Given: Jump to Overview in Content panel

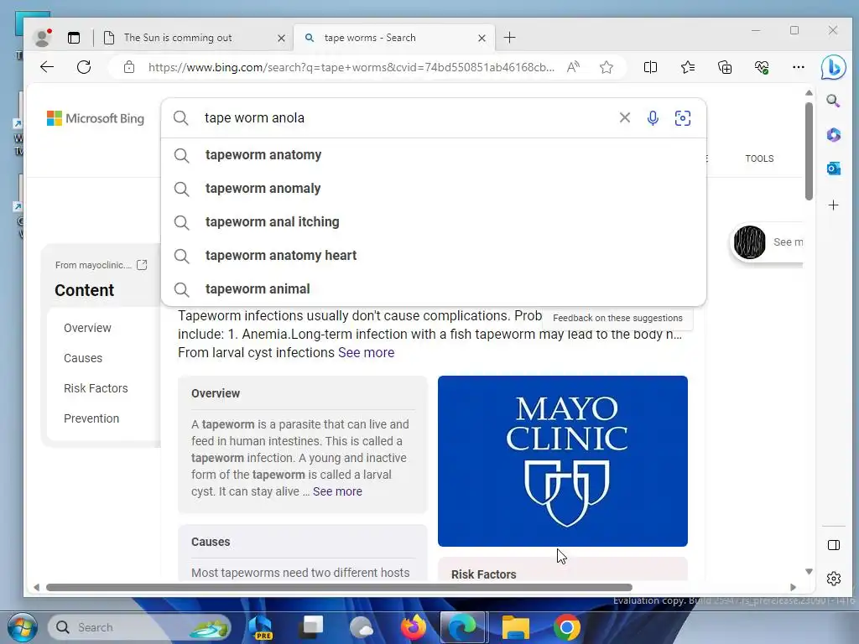Looking at the screenshot, I should (x=87, y=328).
